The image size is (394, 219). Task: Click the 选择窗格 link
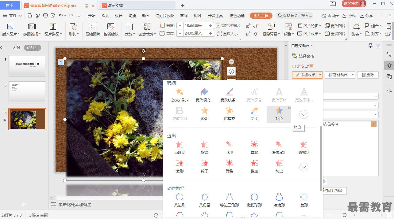(x=303, y=56)
